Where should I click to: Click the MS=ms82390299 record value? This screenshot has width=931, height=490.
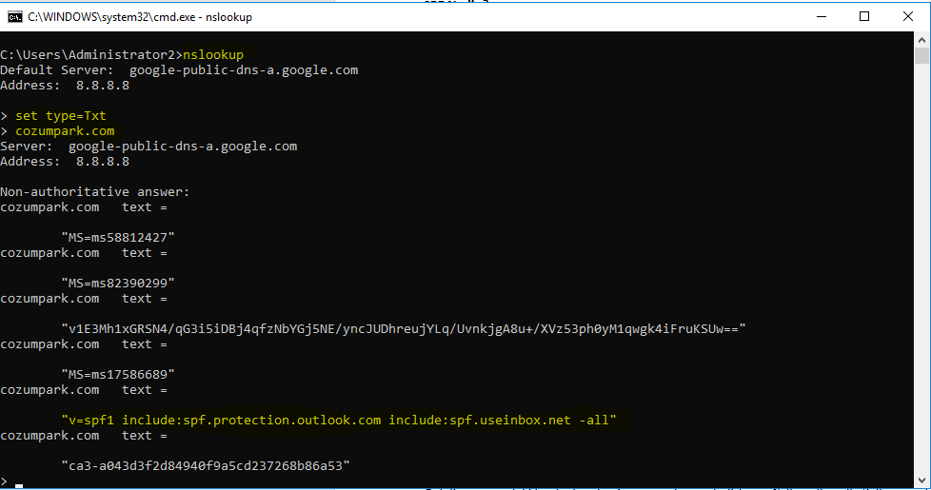click(x=118, y=283)
